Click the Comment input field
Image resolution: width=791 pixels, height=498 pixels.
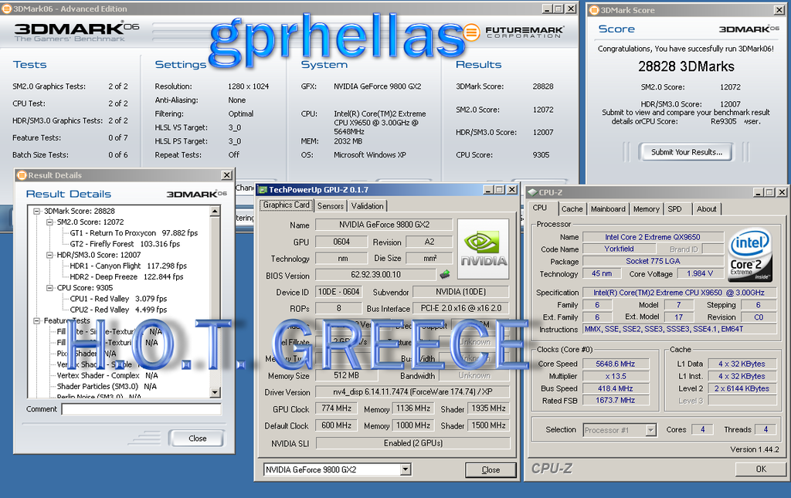pos(141,409)
